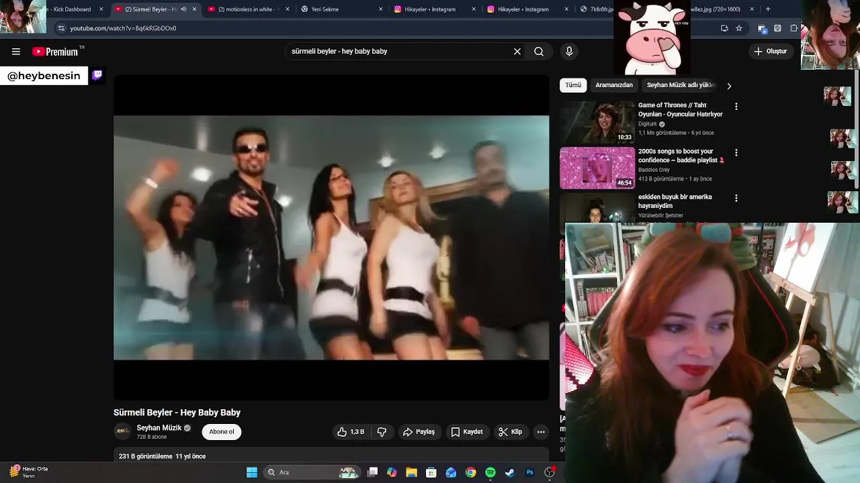
Task: Open Windows Start menu
Action: click(x=252, y=472)
